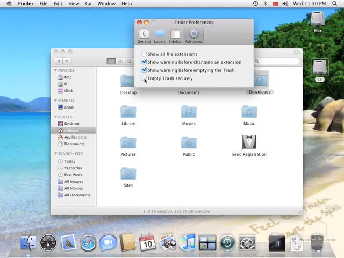The height and width of the screenshot is (258, 344).
Task: Click the Bluetooth menu bar icon
Action: 265,4
